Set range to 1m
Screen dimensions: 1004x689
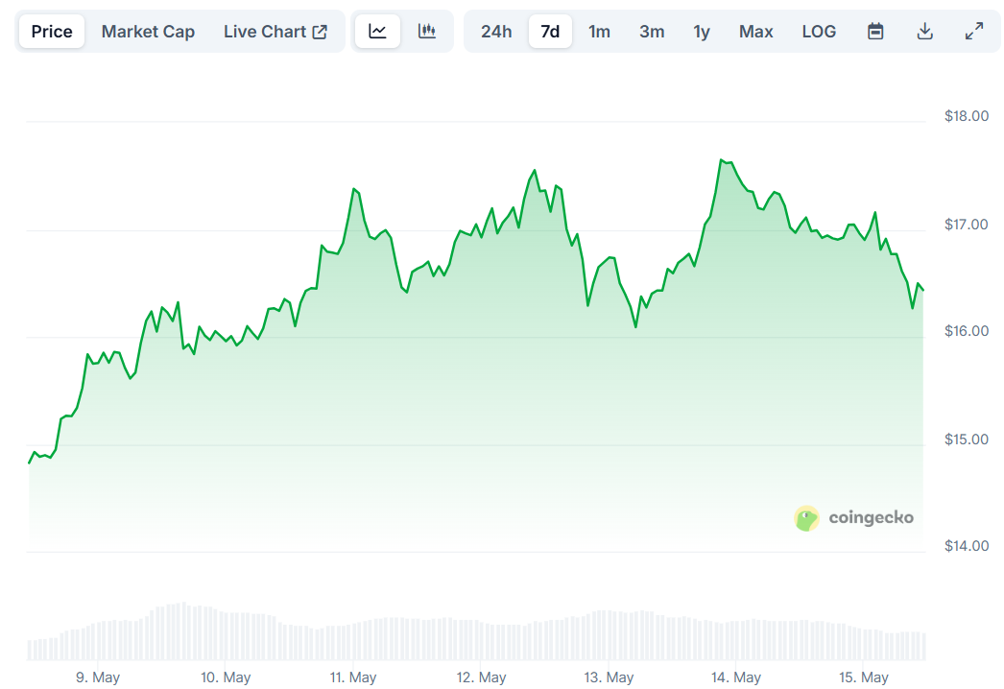(x=599, y=32)
